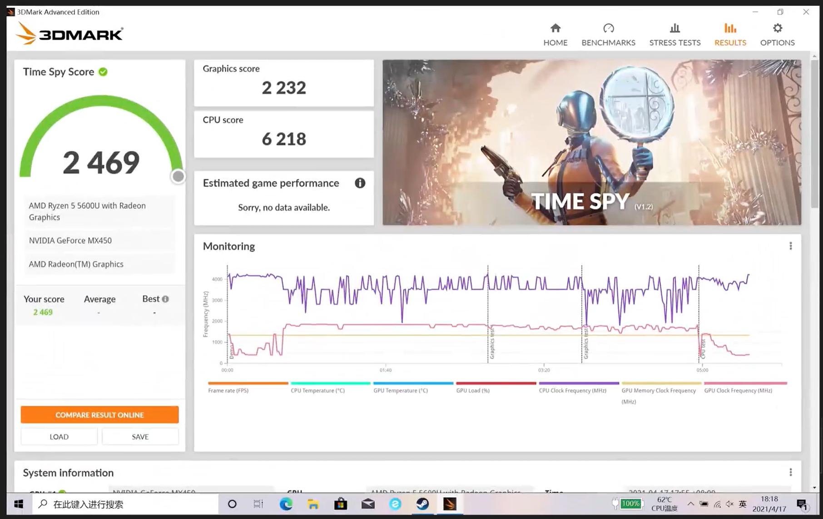Click green validation checkmark beside Time Spy Score
Image resolution: width=823 pixels, height=519 pixels.
(103, 72)
